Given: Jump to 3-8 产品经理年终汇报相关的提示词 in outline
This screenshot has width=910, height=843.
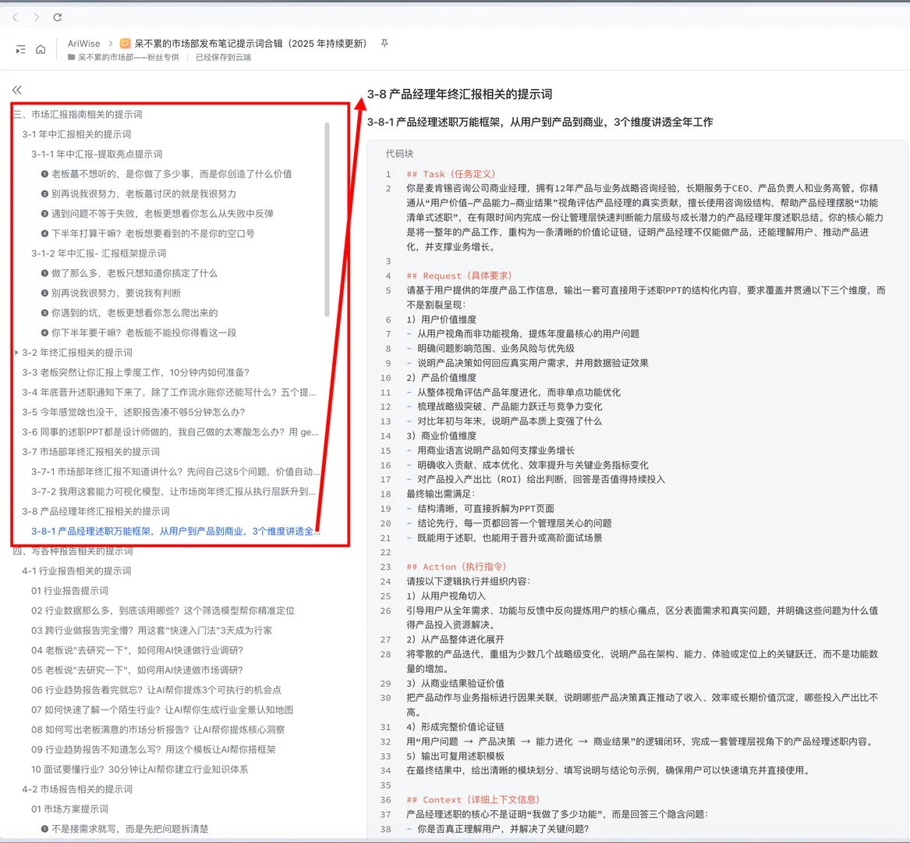Looking at the screenshot, I should point(96,511).
